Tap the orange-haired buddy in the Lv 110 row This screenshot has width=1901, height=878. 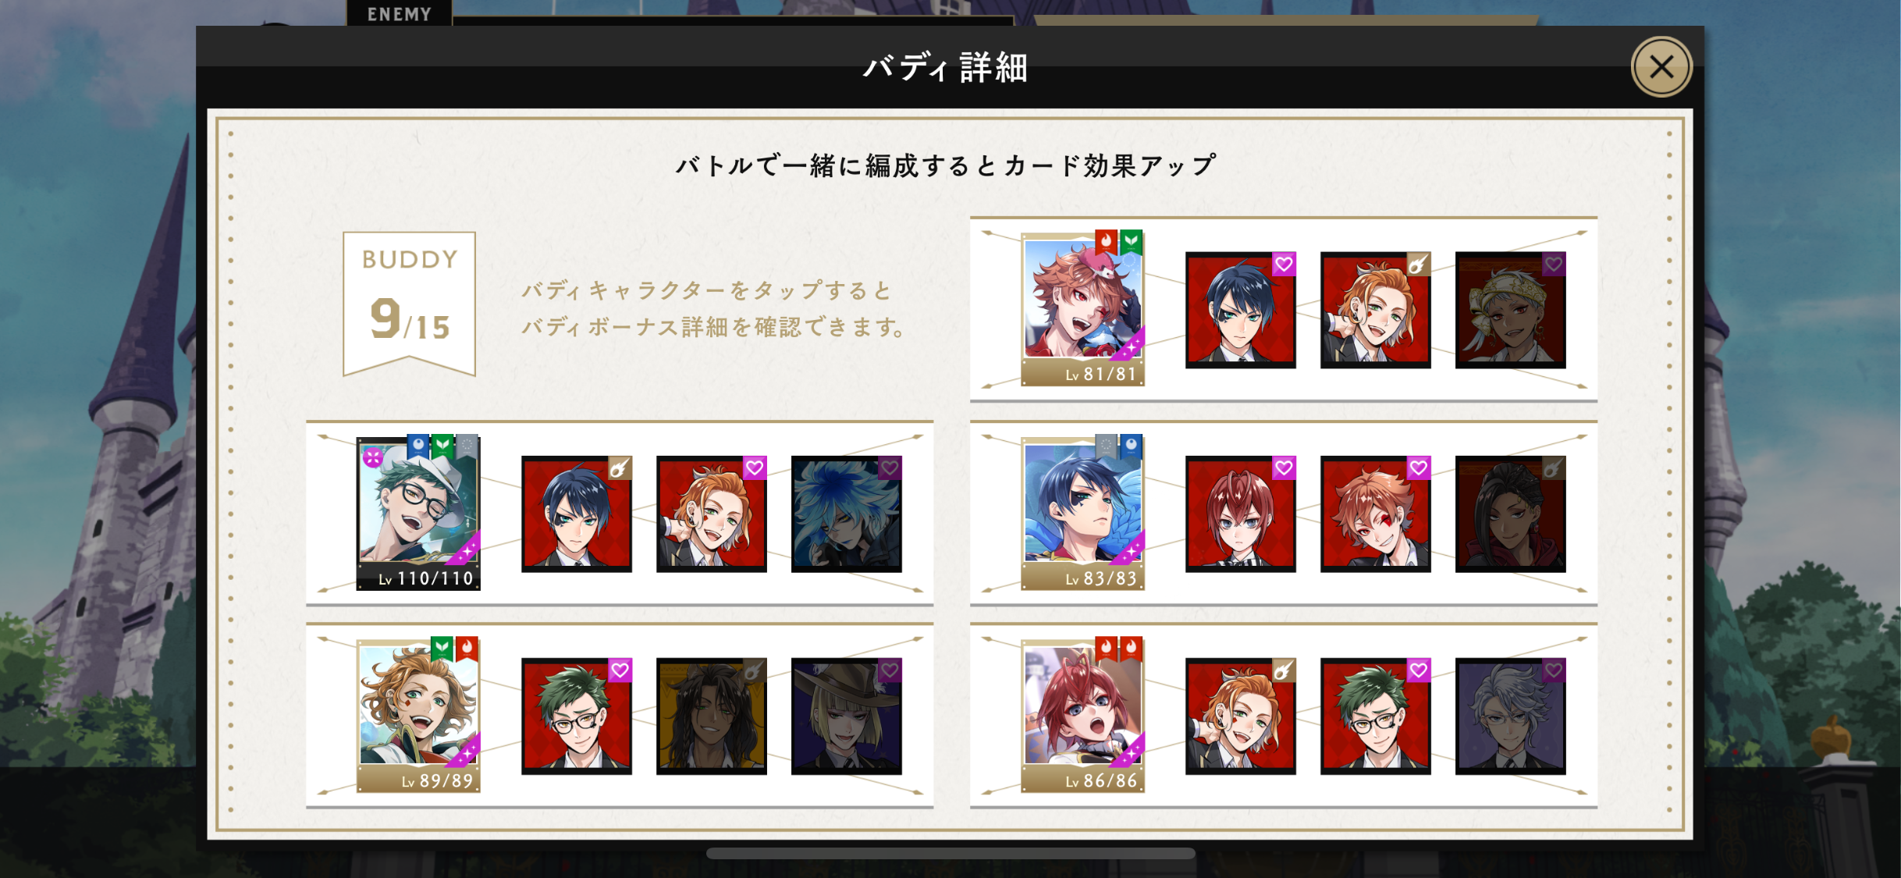pyautogui.click(x=712, y=514)
